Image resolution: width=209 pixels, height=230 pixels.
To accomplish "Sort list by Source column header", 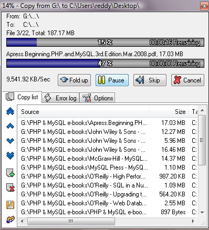I will [83, 112].
